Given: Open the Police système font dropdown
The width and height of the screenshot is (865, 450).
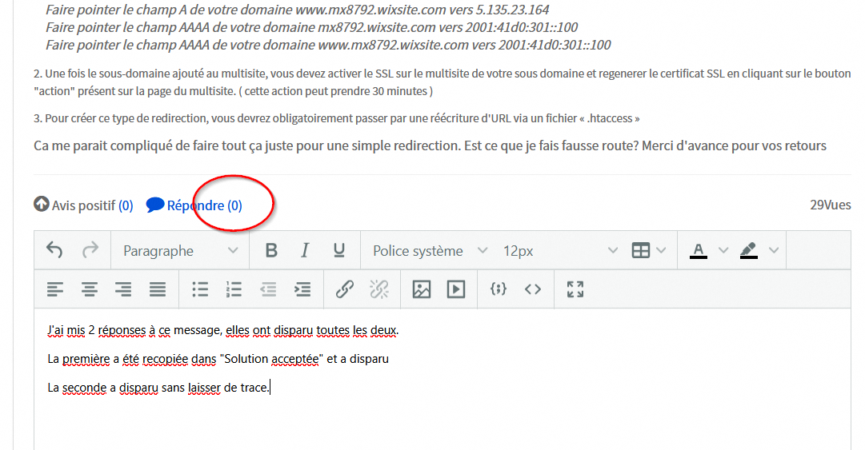Looking at the screenshot, I should (x=430, y=250).
